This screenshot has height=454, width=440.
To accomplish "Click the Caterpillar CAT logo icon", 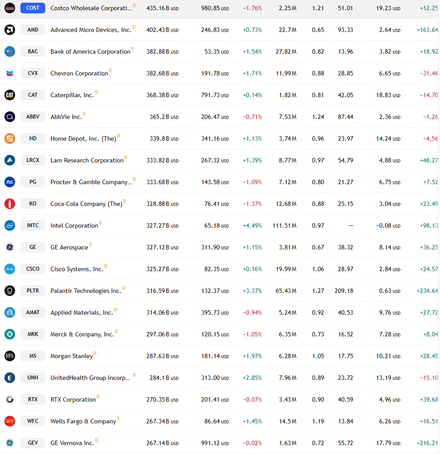I will coord(10,95).
